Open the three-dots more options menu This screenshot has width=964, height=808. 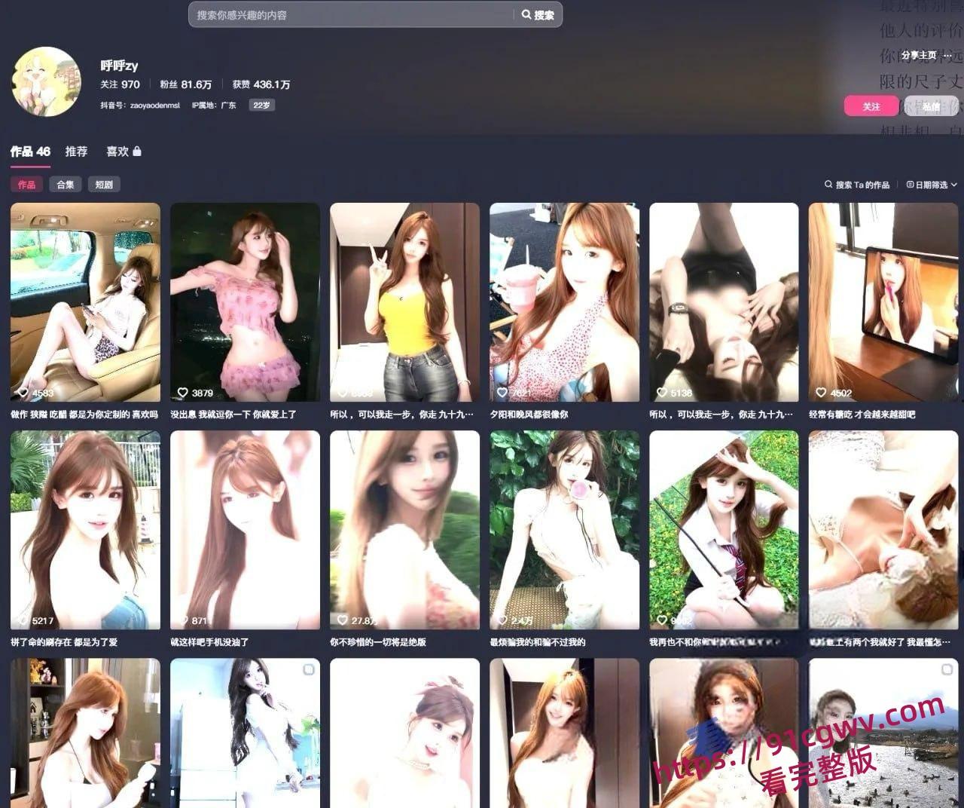947,55
